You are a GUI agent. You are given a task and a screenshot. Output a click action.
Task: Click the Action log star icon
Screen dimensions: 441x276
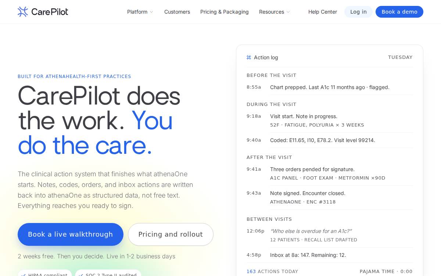point(249,57)
